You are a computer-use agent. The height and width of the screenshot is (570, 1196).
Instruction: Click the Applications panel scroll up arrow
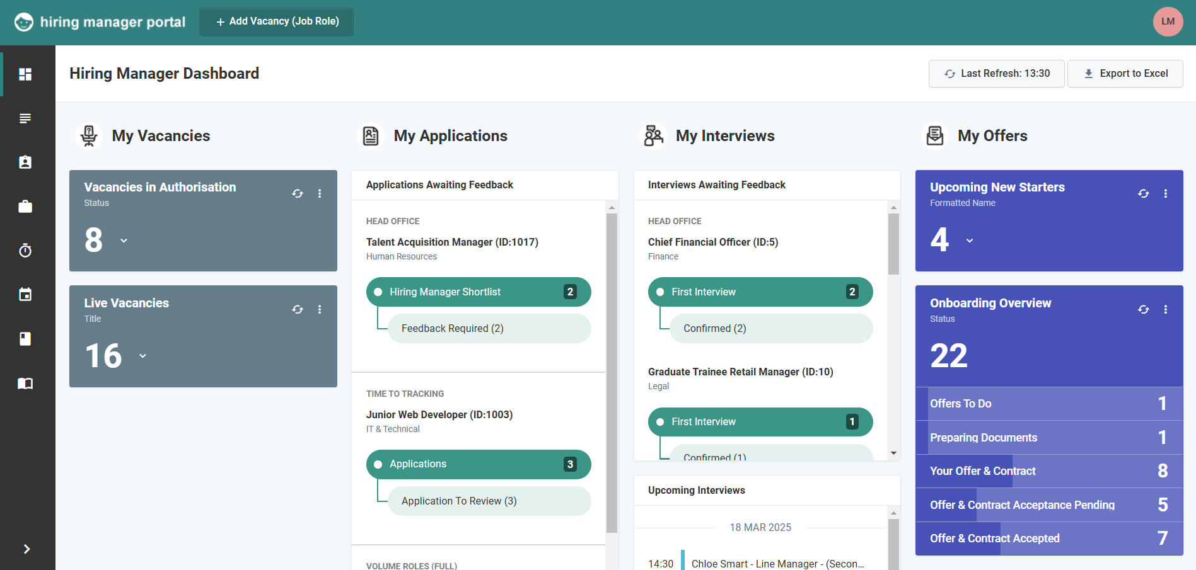coord(612,207)
